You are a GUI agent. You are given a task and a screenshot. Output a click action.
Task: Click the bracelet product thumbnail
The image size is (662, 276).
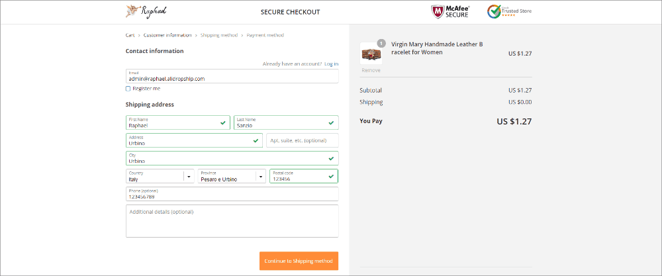(371, 54)
